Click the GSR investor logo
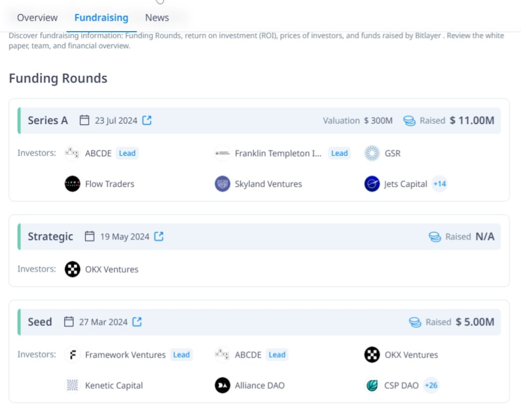521x408 pixels. point(372,153)
